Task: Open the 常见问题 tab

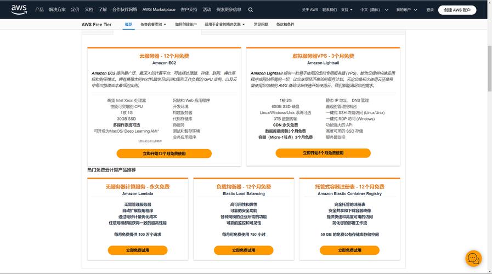Action: point(261,25)
